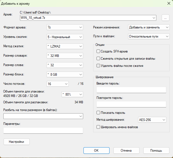The width and height of the screenshot is (173, 158).
Task: Open the 8 GB block size dropdown
Action: click(65, 75)
